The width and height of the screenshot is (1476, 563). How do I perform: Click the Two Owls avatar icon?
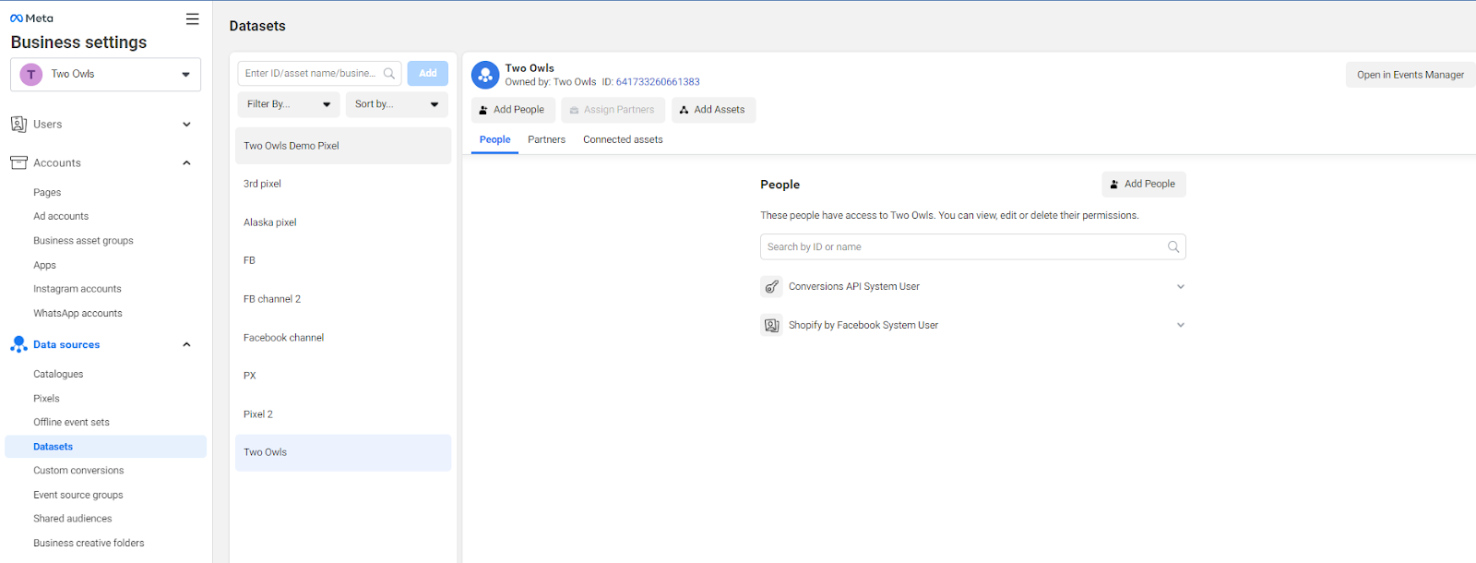(x=31, y=75)
